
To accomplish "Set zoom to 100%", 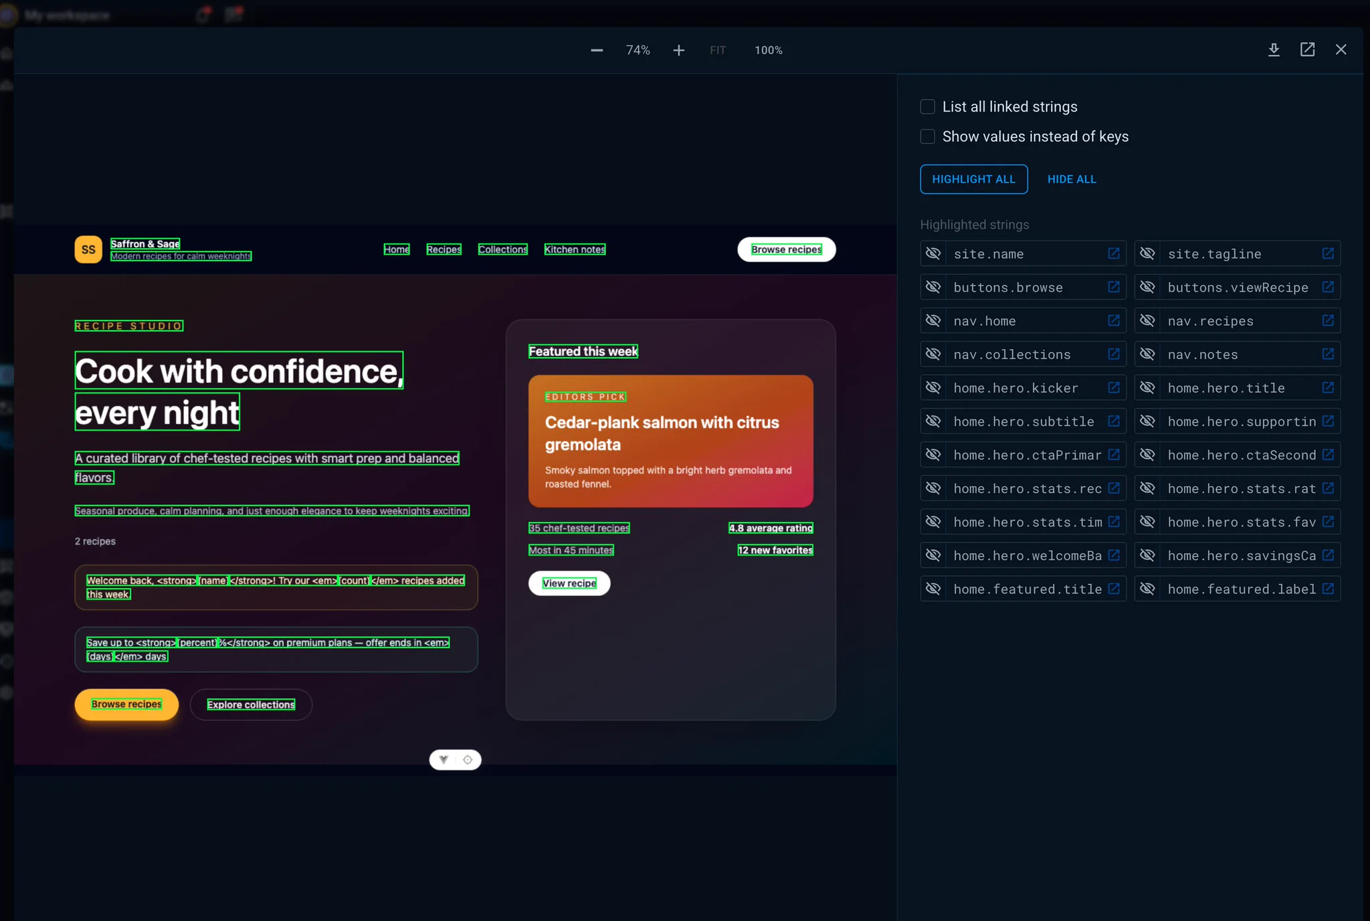I will tap(769, 50).
